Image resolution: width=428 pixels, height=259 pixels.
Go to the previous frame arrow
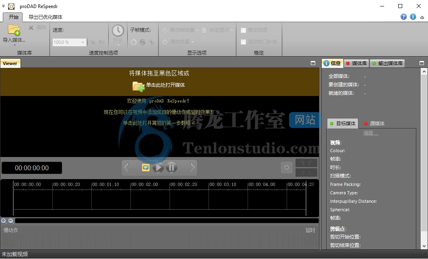click(126, 167)
